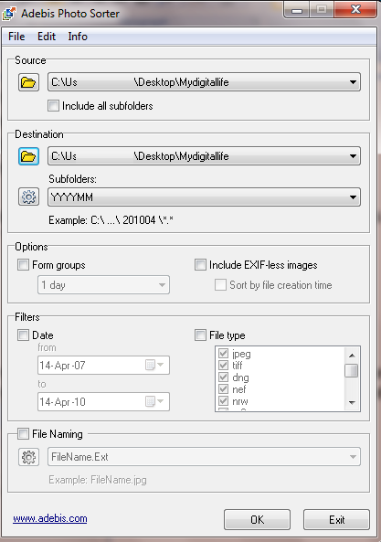Toggle the Form groups option
381x542 pixels.
[x=23, y=265]
